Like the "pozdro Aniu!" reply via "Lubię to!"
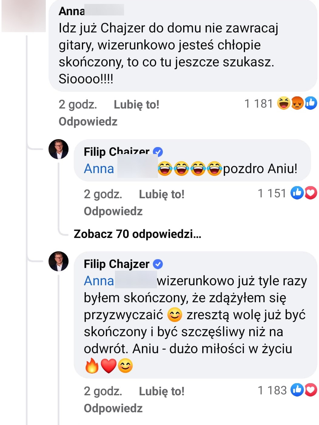 pos(161,194)
